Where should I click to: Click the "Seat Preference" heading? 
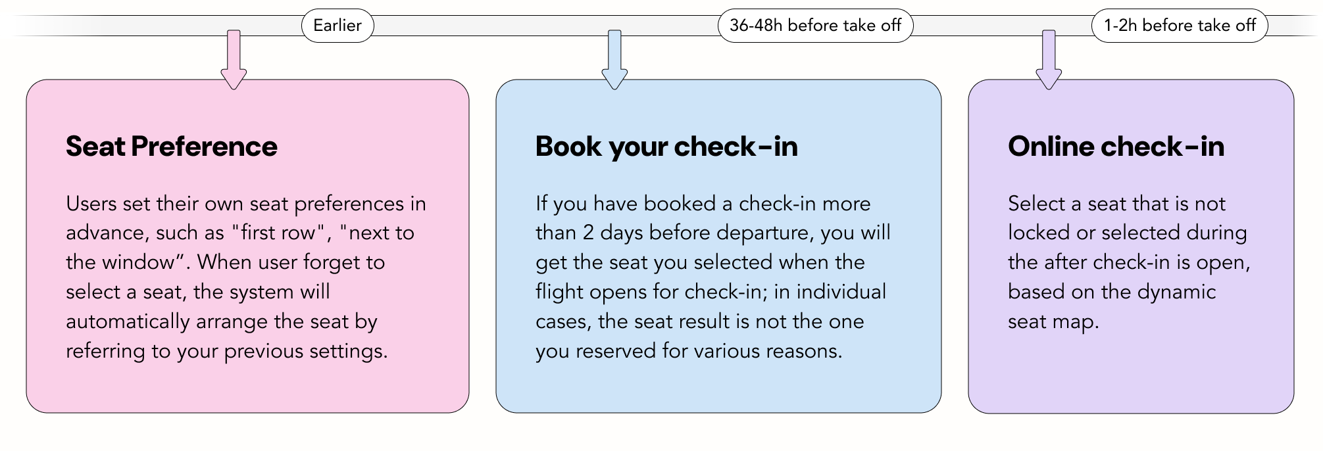(x=172, y=147)
